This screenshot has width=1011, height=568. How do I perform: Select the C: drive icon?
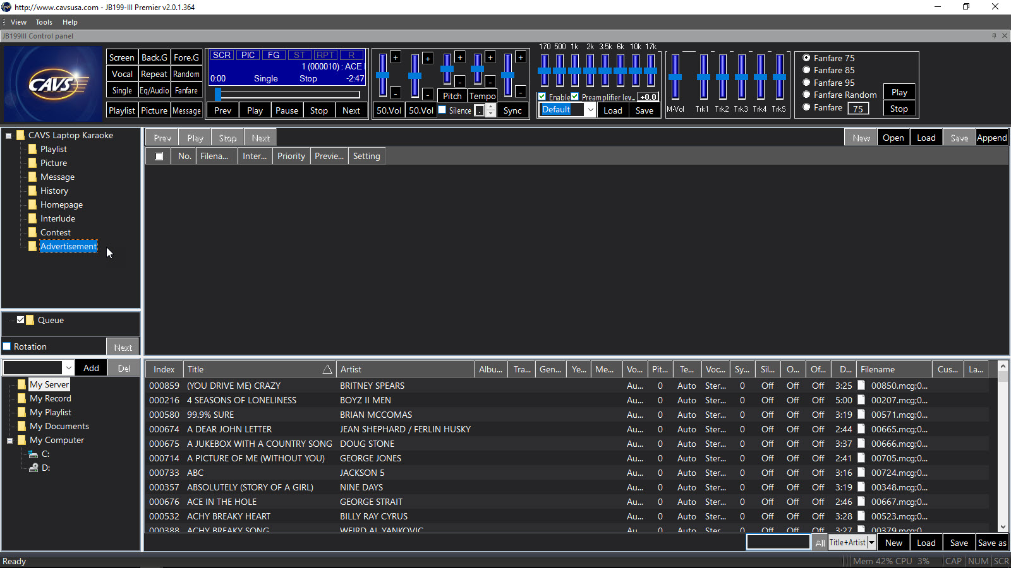tap(33, 454)
